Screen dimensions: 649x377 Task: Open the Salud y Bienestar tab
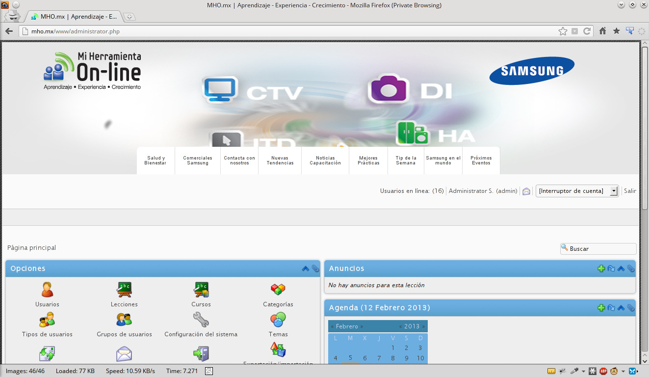156,161
